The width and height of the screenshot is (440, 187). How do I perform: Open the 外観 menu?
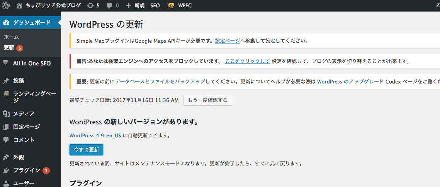coord(19,157)
